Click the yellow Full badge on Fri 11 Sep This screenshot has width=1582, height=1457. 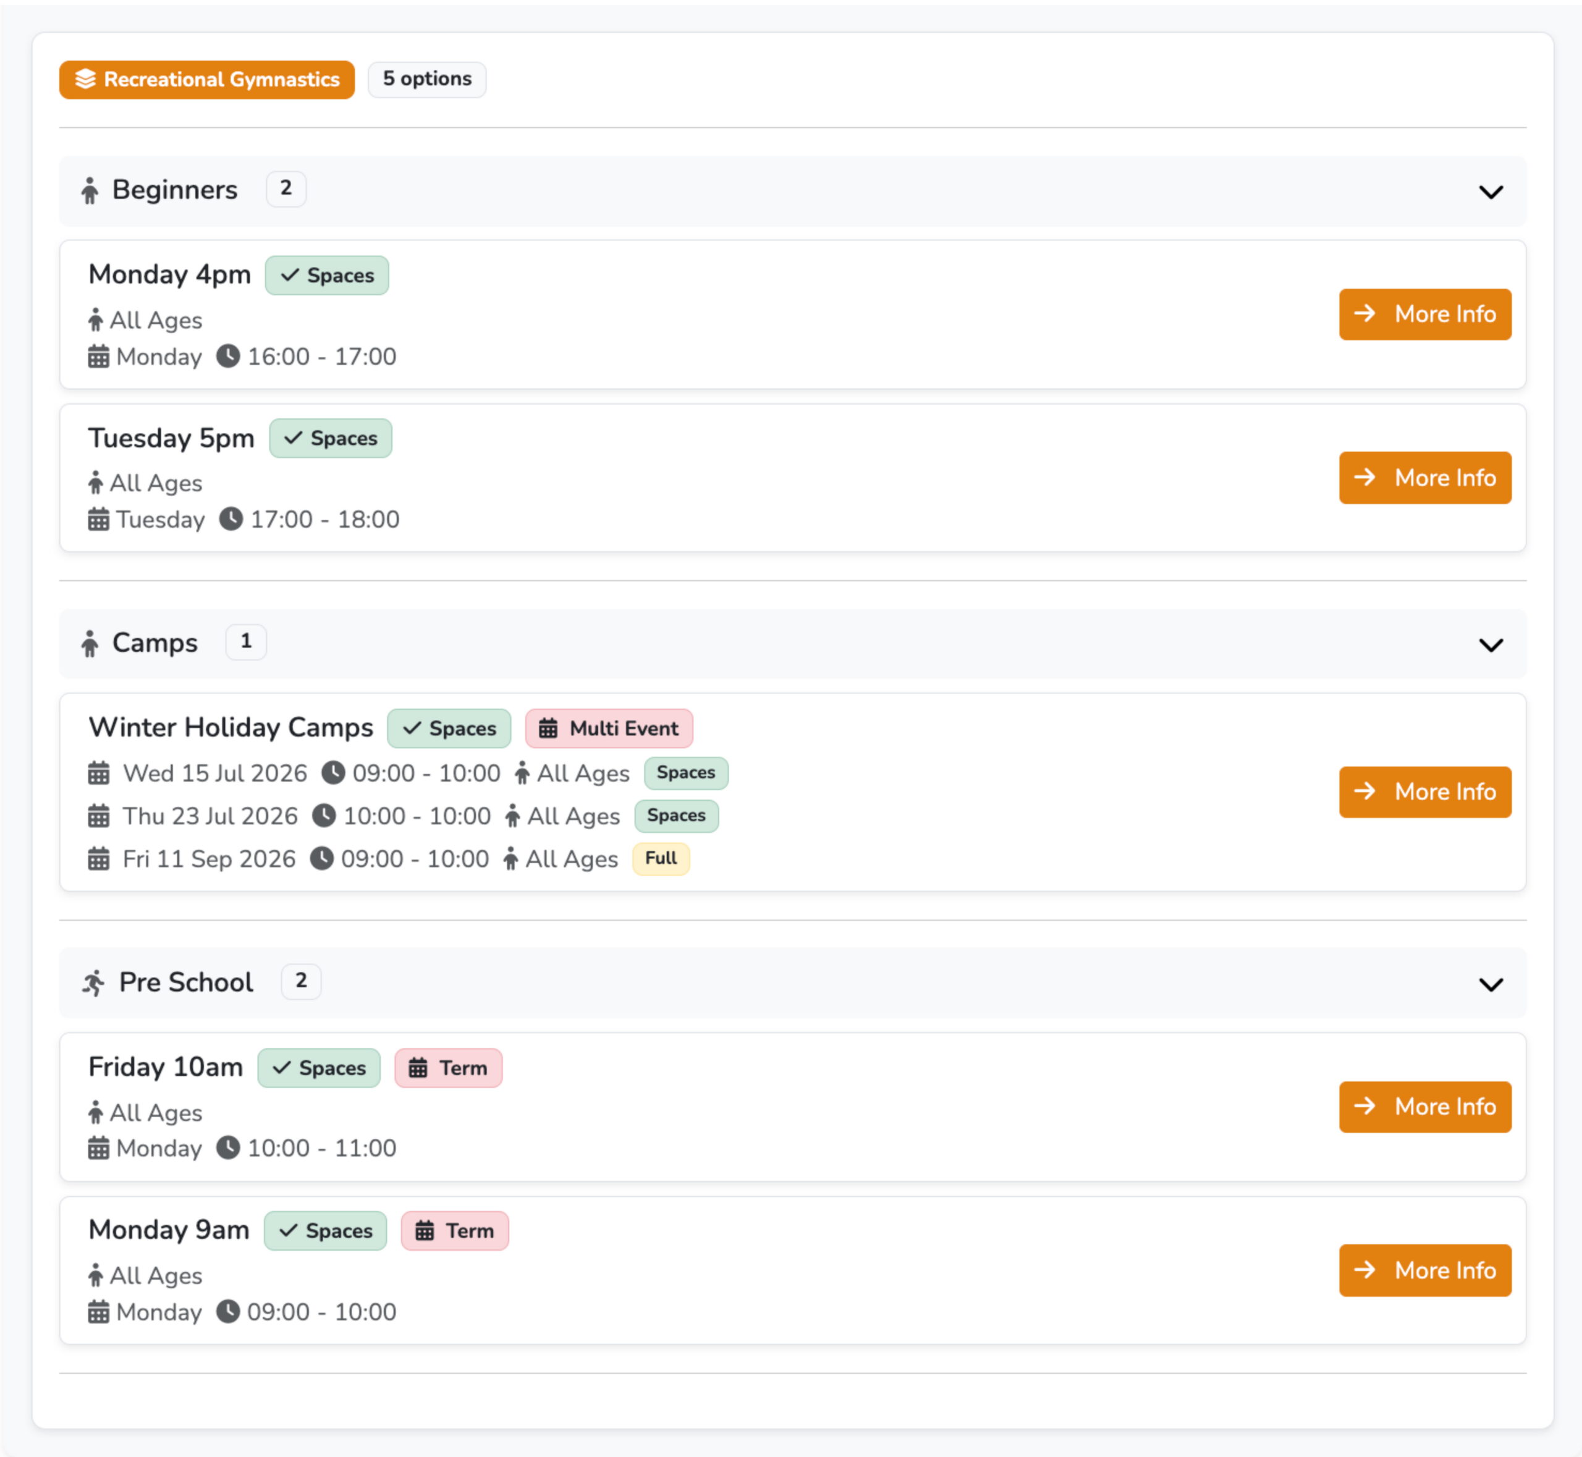coord(660,859)
